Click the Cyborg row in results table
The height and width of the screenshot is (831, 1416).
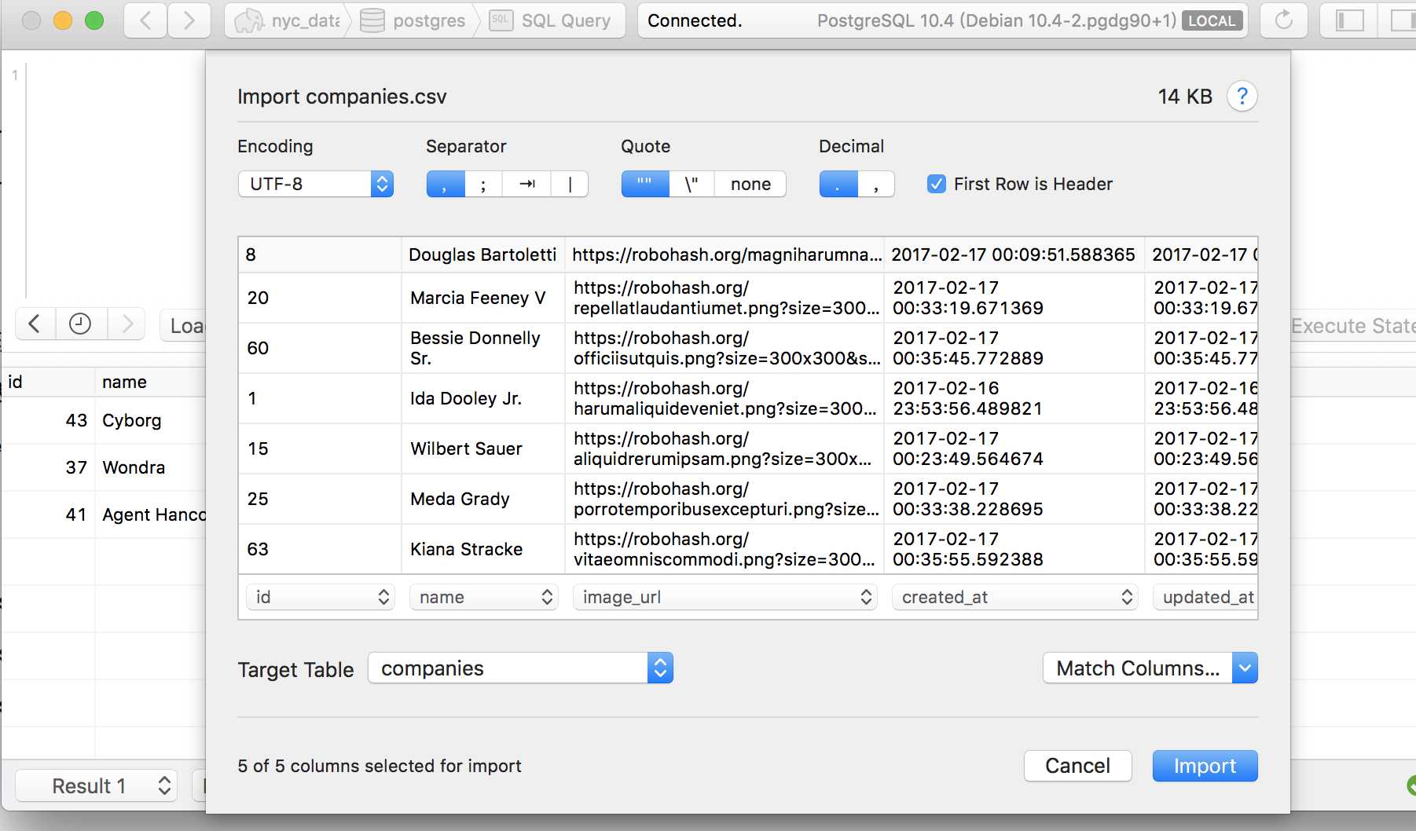coord(103,420)
